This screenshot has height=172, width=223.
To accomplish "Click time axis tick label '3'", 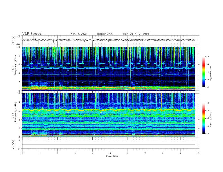I will tap(75, 153).
